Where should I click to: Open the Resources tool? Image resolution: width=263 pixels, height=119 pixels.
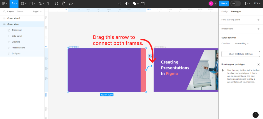[x=56, y=3]
